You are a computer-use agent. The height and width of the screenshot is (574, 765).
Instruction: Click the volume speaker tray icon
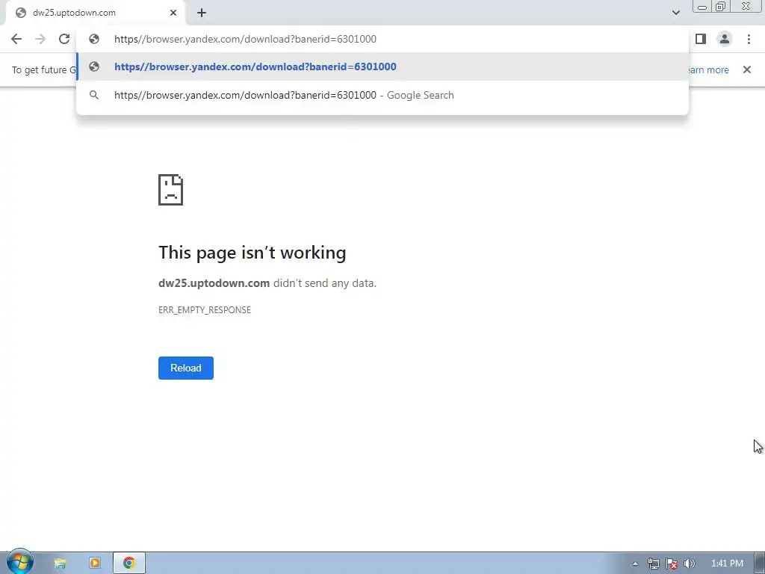(690, 564)
